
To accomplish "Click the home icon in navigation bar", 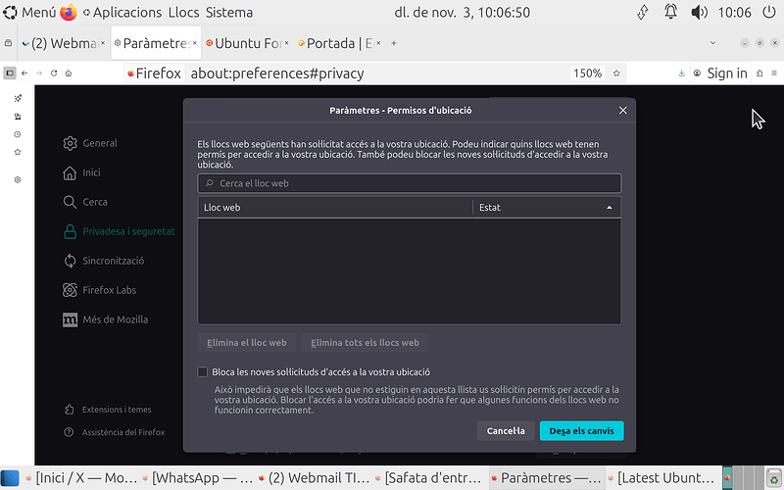I will click(69, 73).
